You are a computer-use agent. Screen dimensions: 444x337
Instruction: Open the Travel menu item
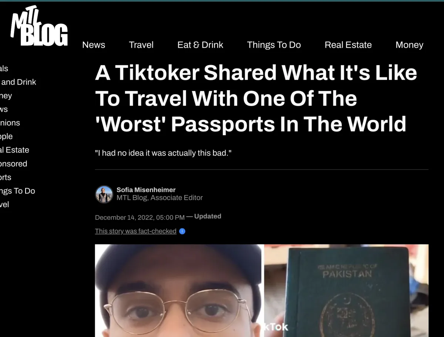(x=141, y=45)
